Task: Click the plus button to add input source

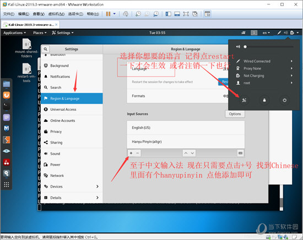Action: 131,153
